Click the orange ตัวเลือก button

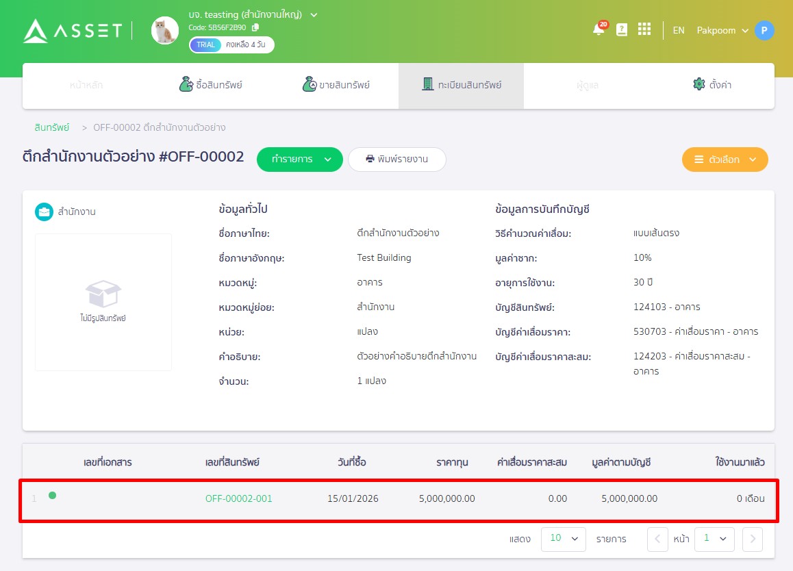(725, 159)
